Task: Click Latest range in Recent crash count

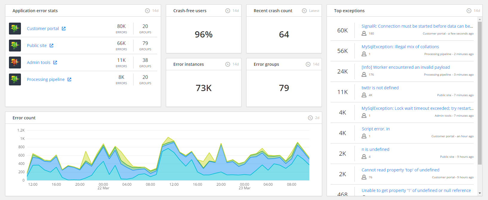Action: tap(314, 11)
